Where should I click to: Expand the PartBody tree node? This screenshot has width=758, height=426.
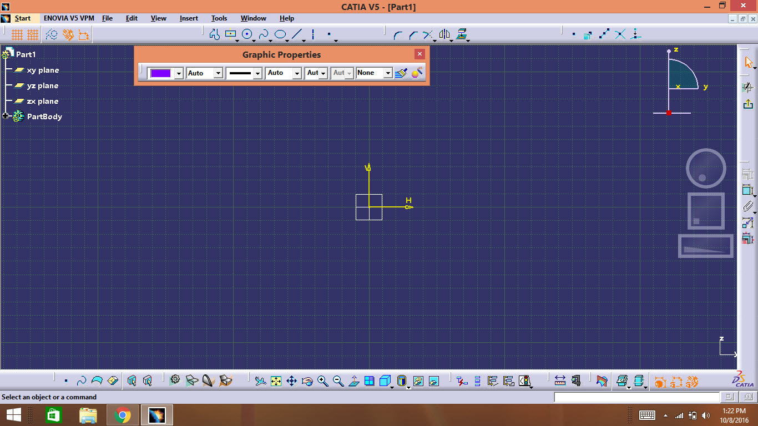[5, 116]
